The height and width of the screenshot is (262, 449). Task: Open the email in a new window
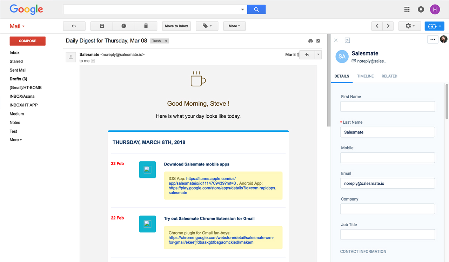click(318, 41)
